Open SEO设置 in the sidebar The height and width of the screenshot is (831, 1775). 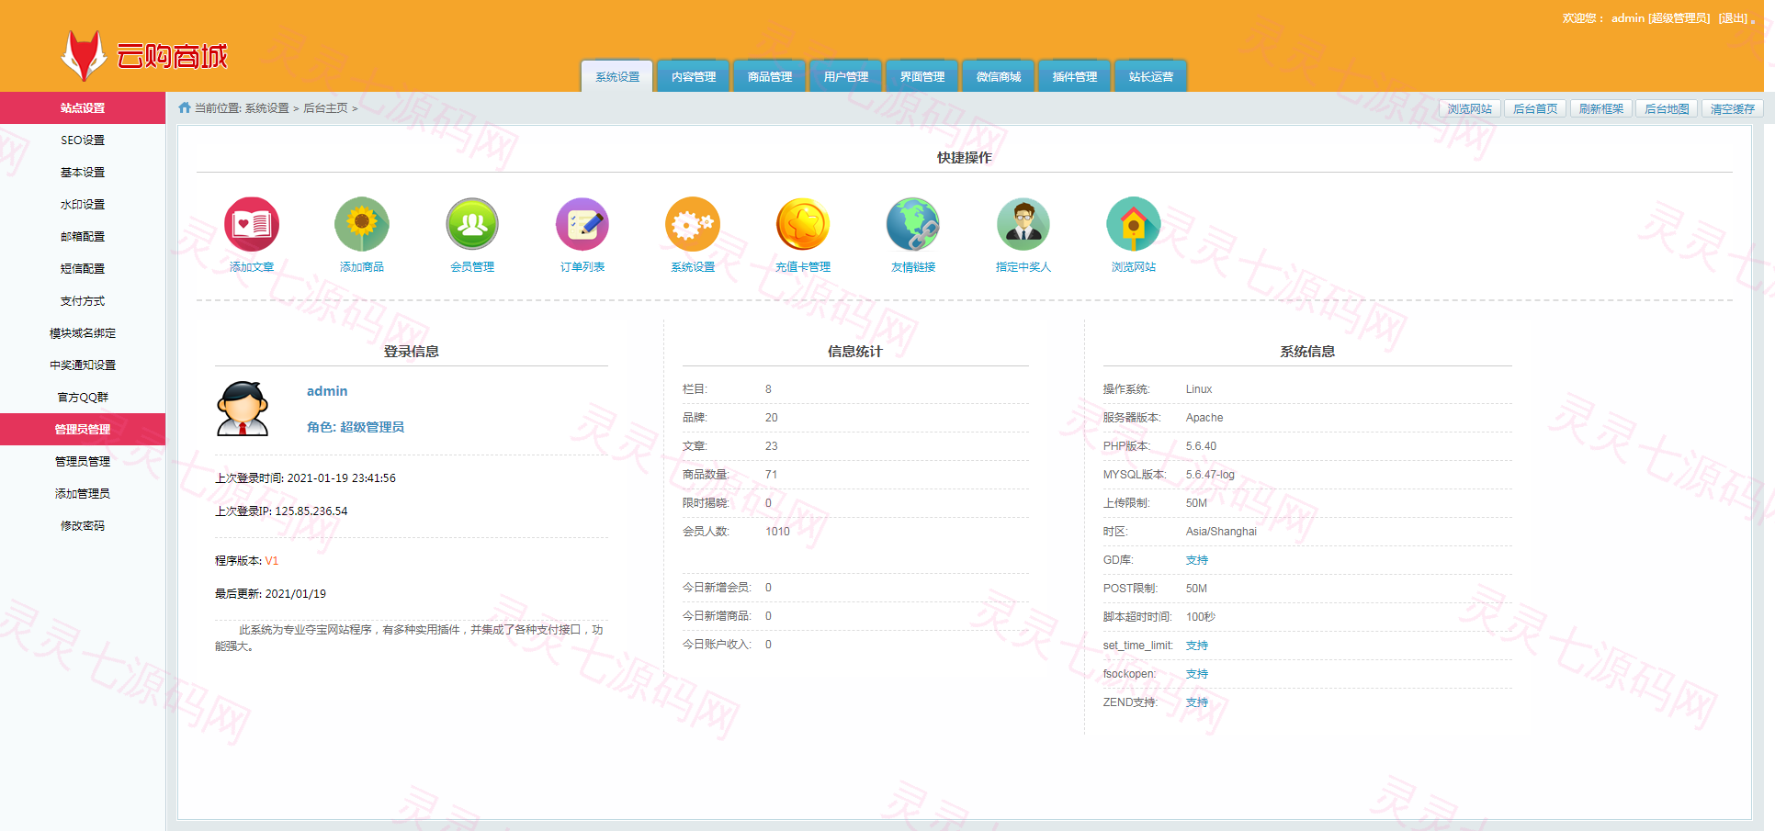[83, 140]
